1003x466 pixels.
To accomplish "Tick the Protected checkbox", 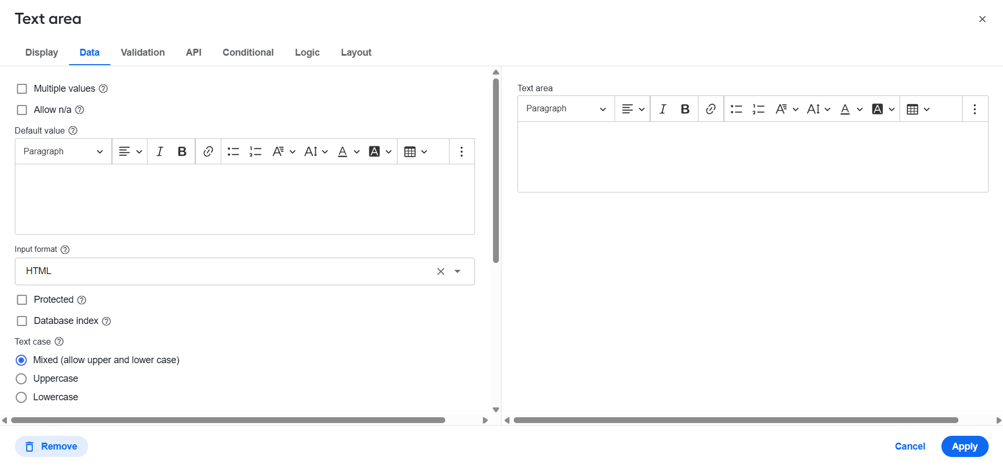I will (x=22, y=300).
